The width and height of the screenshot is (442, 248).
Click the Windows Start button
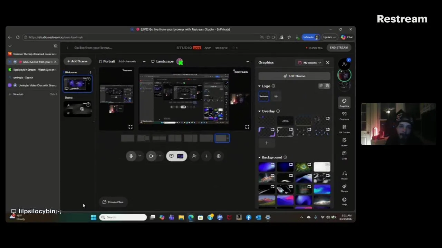(x=94, y=217)
